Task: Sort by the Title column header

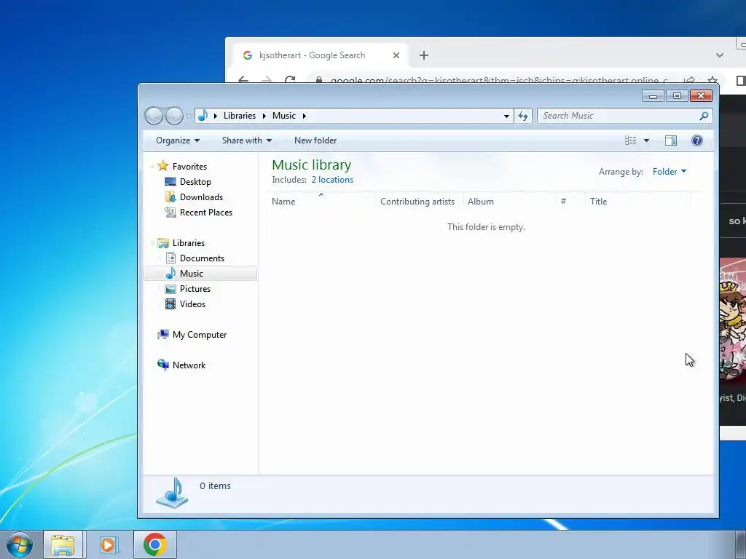Action: 637,201
